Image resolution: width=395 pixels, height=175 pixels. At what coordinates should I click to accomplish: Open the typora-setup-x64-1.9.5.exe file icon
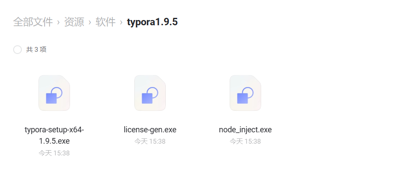pos(54,93)
